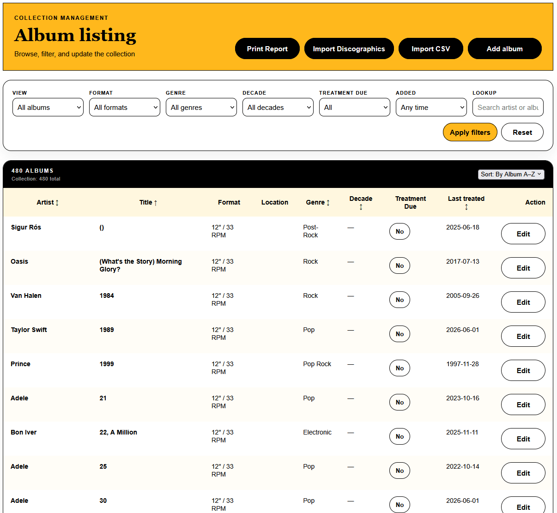557x513 pixels.
Task: Apply the selected filters
Action: [470, 132]
